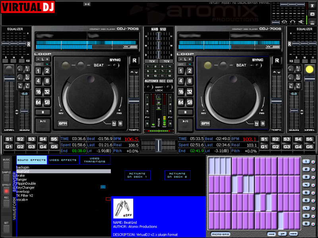This screenshot has height=238, width=318.
Task: Activate the effect on deck 1
Action: pyautogui.click(x=137, y=175)
